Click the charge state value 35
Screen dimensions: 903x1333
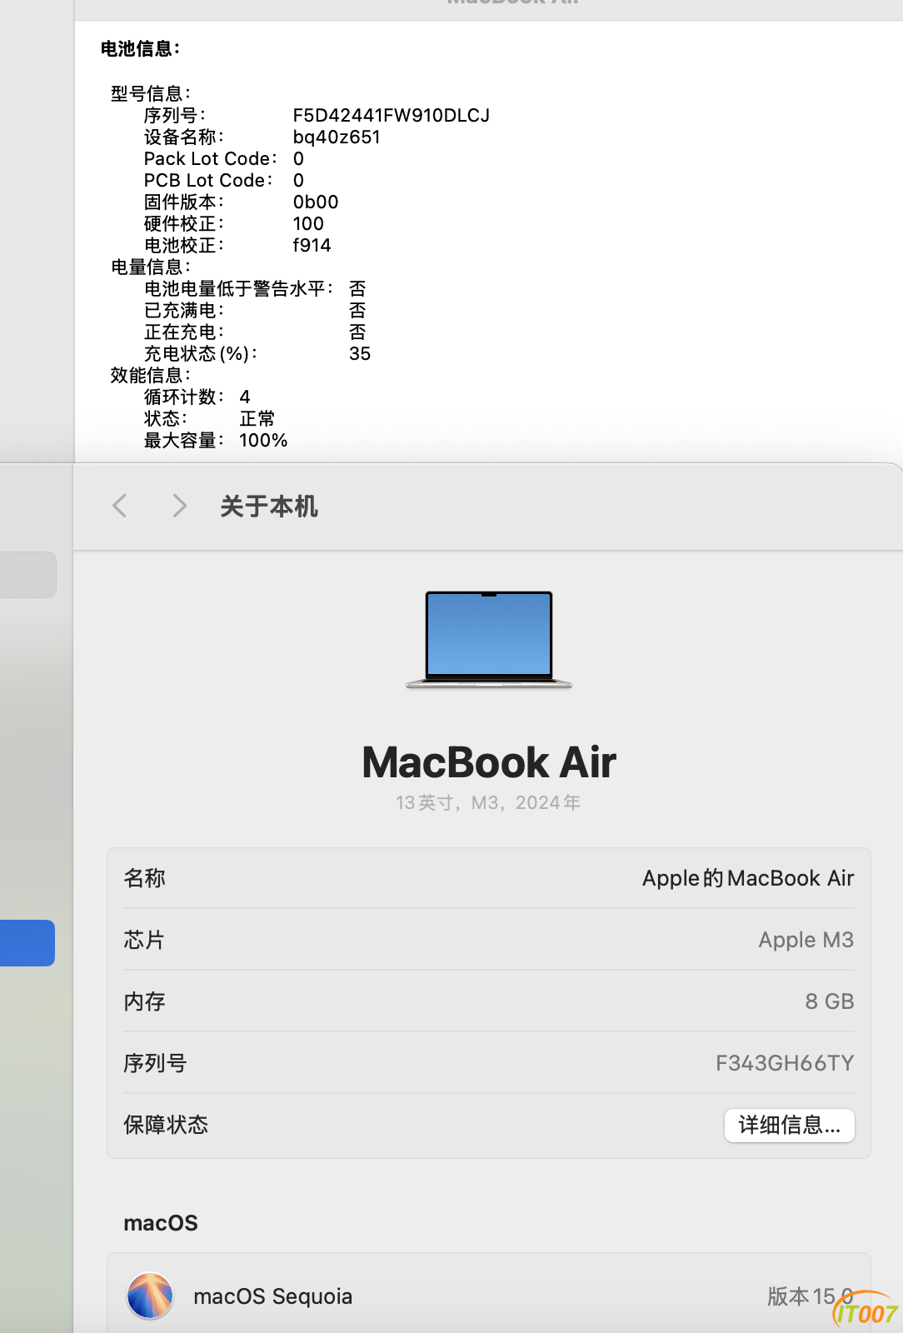point(360,353)
